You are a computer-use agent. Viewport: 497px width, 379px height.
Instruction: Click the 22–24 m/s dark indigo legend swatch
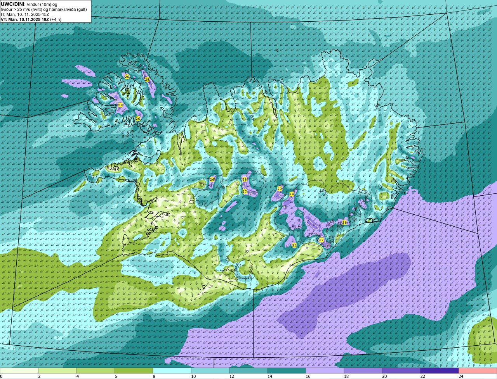point(440,370)
